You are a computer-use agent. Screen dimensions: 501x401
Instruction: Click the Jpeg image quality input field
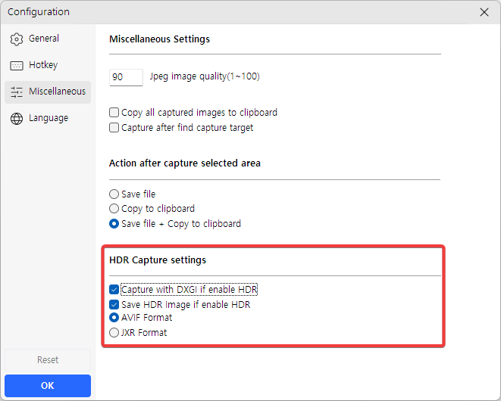126,77
